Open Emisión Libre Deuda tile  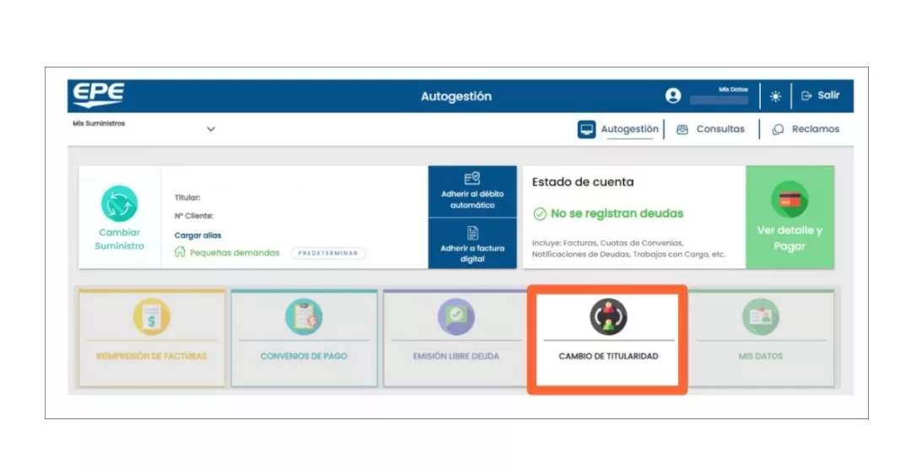click(456, 338)
